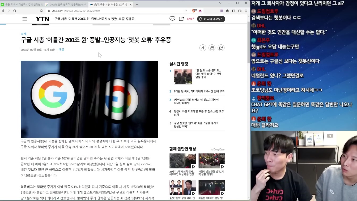Close the [경제]구글 시총 tab
This screenshot has width=357, height=201.
[x=131, y=5]
